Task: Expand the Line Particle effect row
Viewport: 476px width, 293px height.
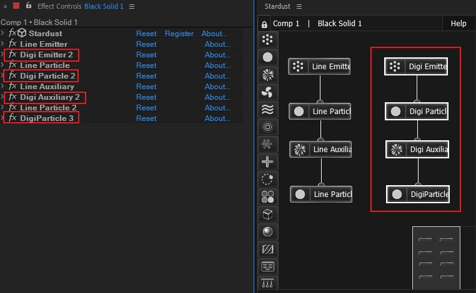Action: pyautogui.click(x=2, y=65)
